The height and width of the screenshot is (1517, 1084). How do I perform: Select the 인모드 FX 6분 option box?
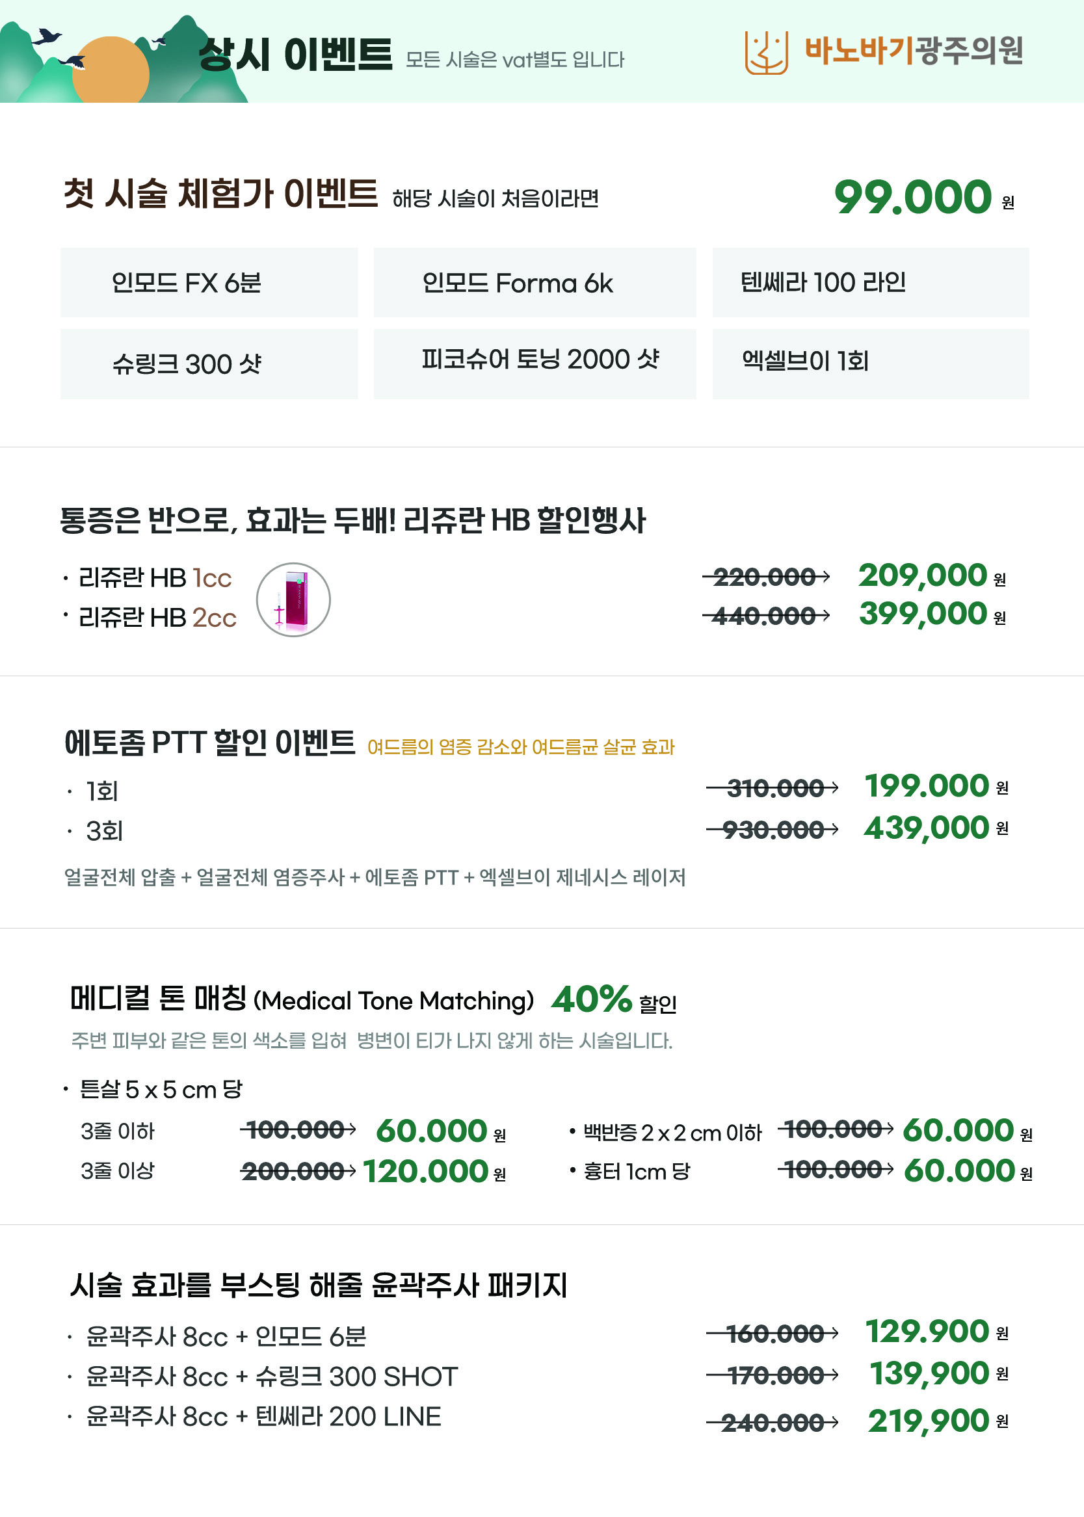tap(209, 282)
